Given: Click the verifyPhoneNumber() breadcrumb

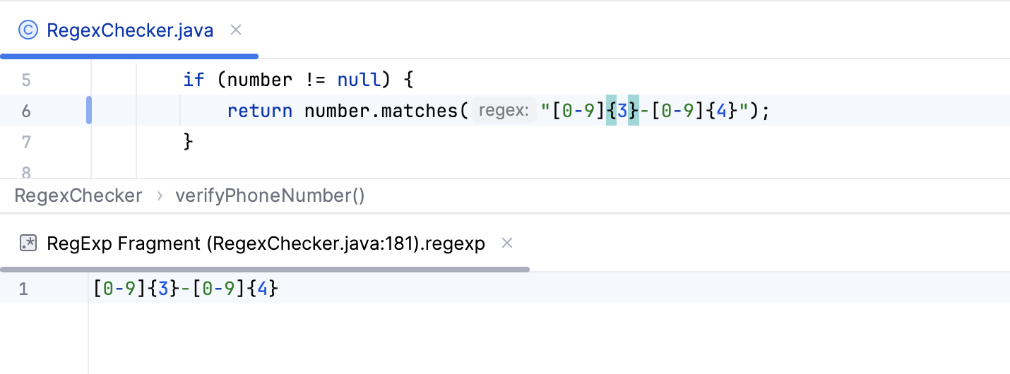Looking at the screenshot, I should [x=270, y=195].
